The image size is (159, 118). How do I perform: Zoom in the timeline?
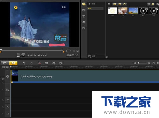pos(149,63)
